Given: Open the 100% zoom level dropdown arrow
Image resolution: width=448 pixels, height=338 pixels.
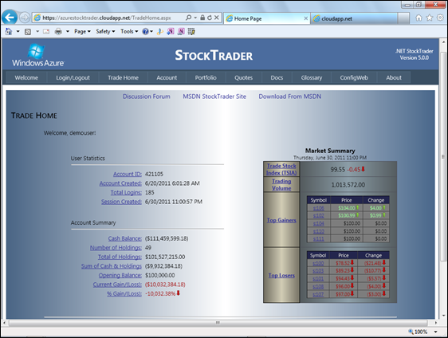Looking at the screenshot, I should (436, 332).
